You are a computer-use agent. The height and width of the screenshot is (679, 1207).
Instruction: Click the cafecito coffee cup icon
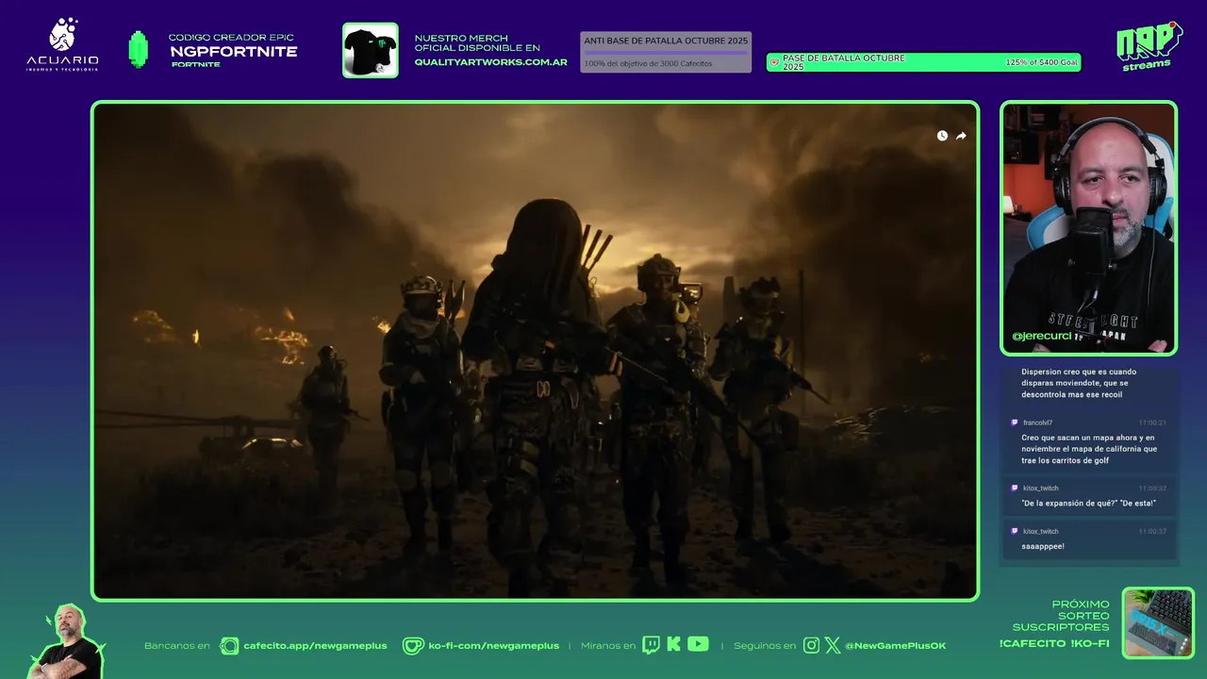229,646
